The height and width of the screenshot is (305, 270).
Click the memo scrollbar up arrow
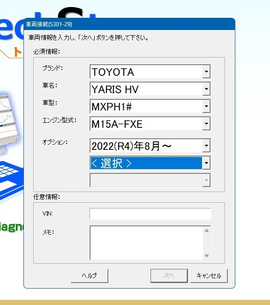click(207, 231)
